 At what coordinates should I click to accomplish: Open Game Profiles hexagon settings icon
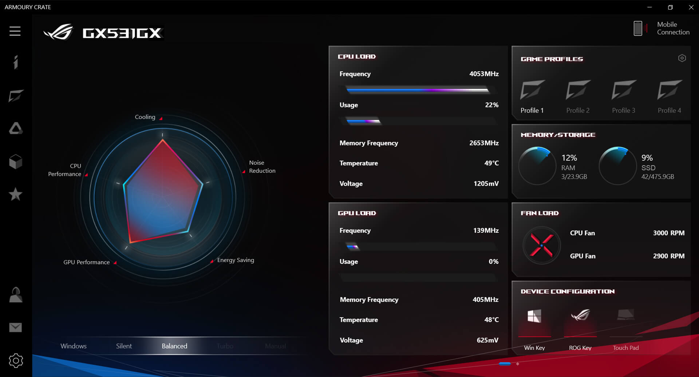682,58
